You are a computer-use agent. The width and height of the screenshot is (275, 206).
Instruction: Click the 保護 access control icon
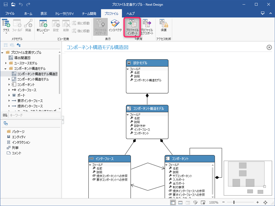164,27
